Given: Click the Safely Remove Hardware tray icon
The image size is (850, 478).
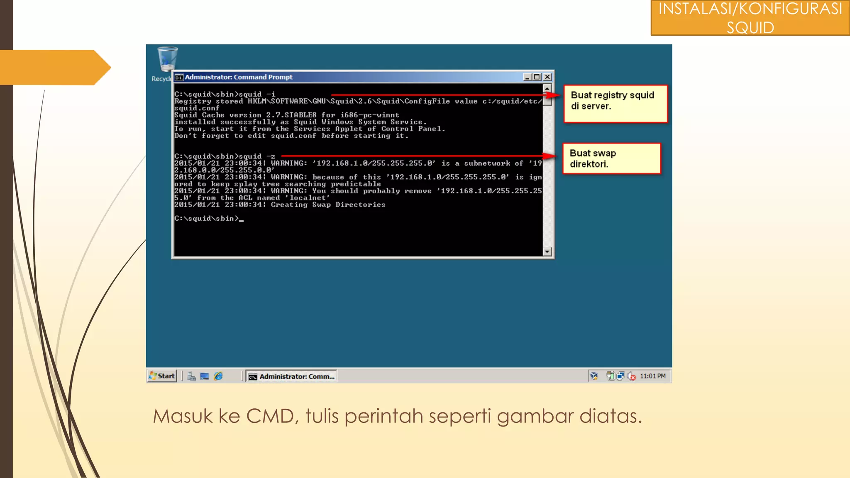Looking at the screenshot, I should pos(610,376).
